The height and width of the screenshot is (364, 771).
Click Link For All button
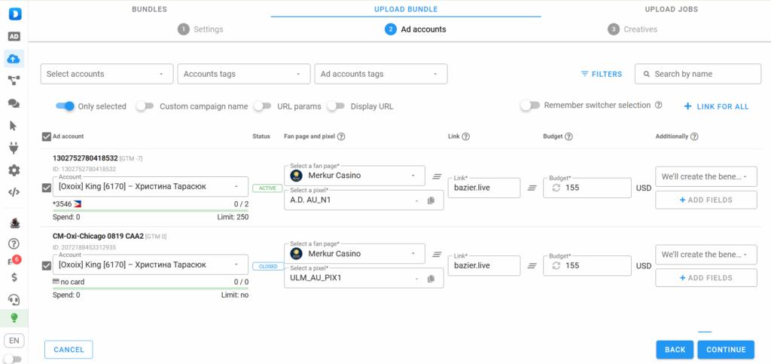click(717, 106)
